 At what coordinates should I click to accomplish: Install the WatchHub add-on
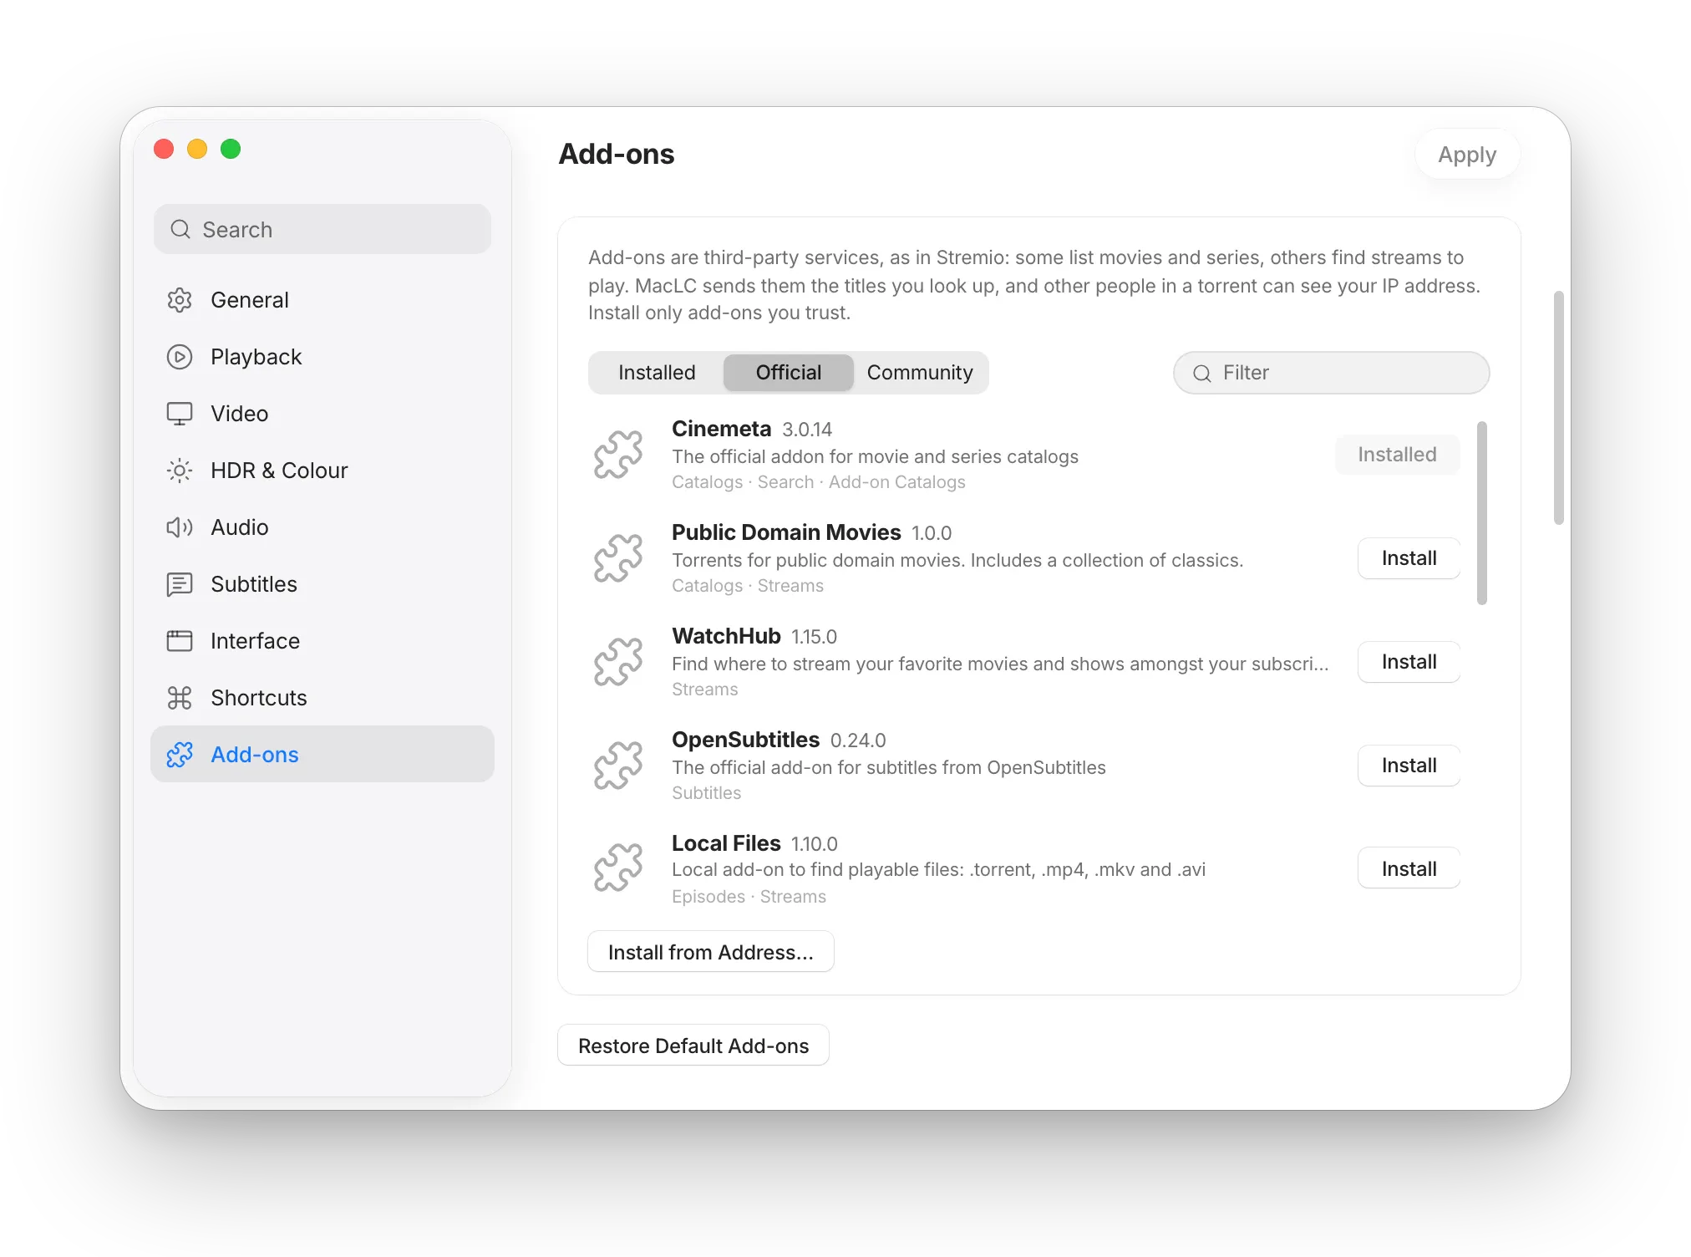(1409, 662)
